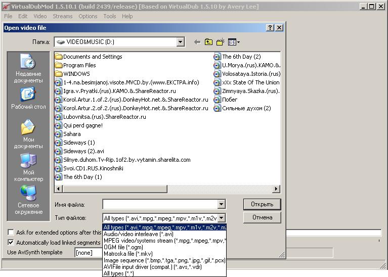Choose AVIFile input driver (compat.) type
The width and height of the screenshot is (388, 277).
(x=164, y=267)
